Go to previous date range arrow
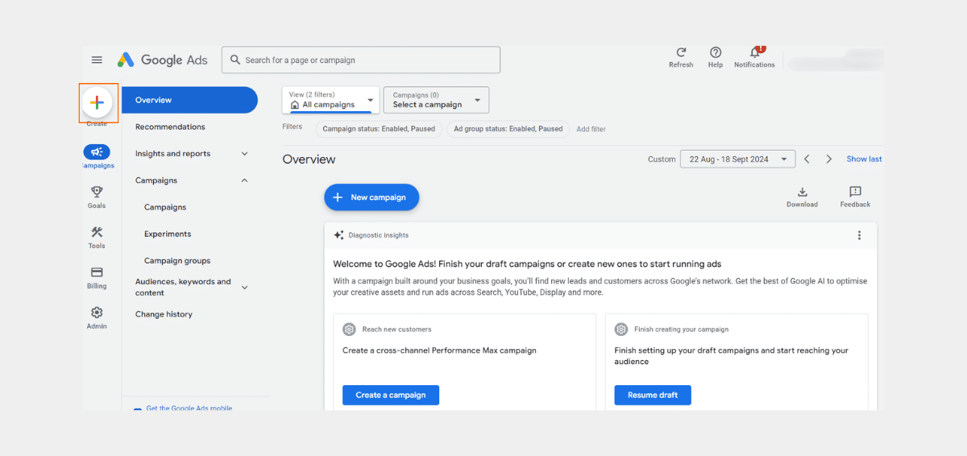This screenshot has width=967, height=456. pyautogui.click(x=807, y=159)
